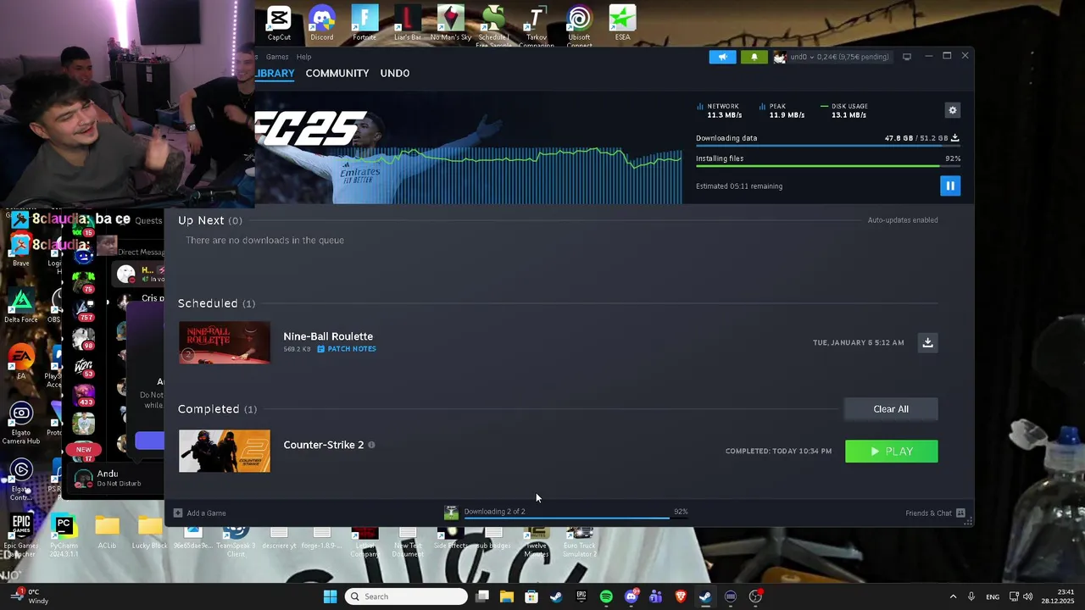Open CapCut desktop shortcut

279,23
